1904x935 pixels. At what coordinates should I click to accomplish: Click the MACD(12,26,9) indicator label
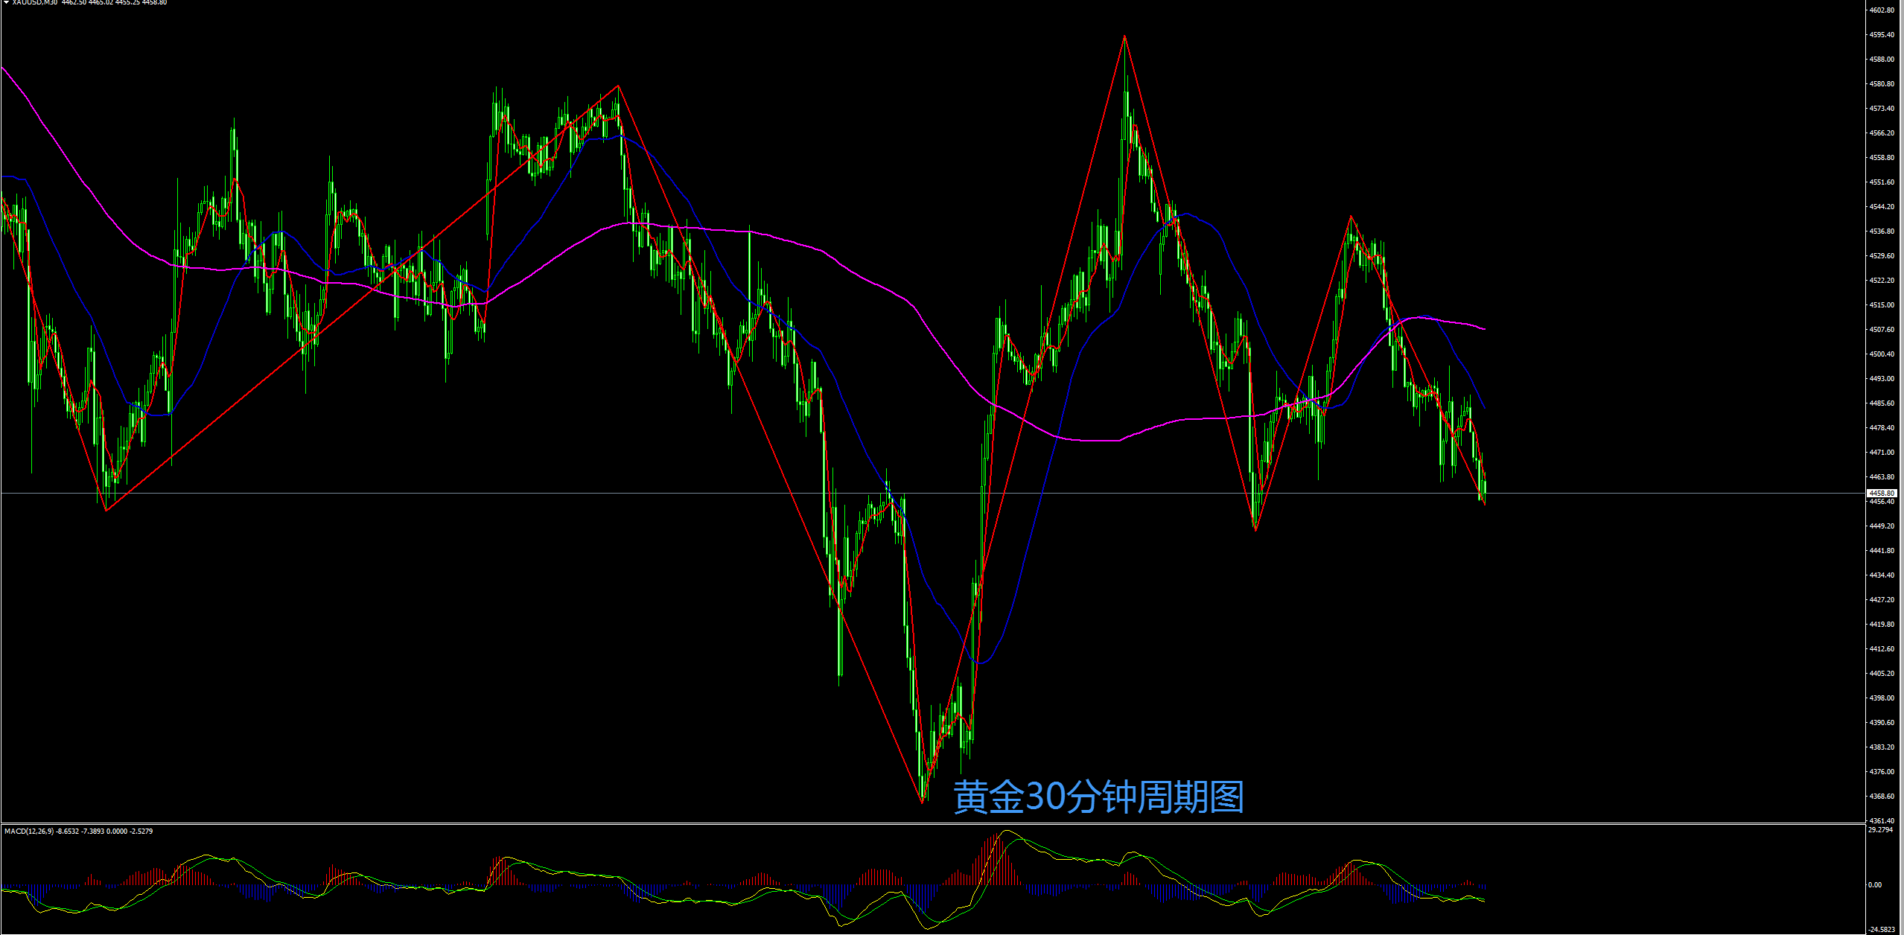click(x=29, y=831)
